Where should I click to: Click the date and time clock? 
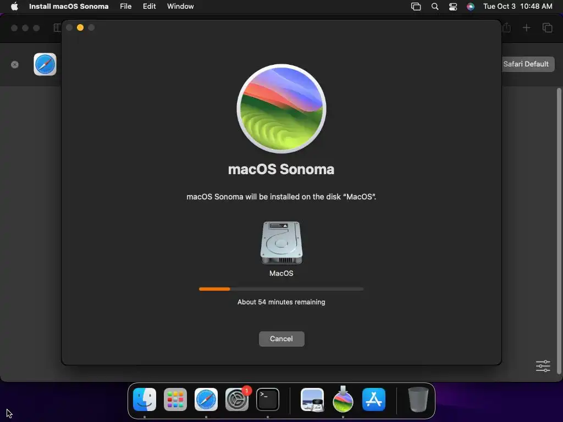pos(517,7)
